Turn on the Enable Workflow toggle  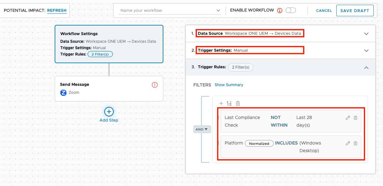tap(291, 11)
